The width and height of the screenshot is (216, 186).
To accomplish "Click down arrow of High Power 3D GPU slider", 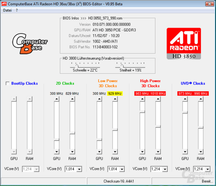I will pyautogui.click(x=142, y=152).
